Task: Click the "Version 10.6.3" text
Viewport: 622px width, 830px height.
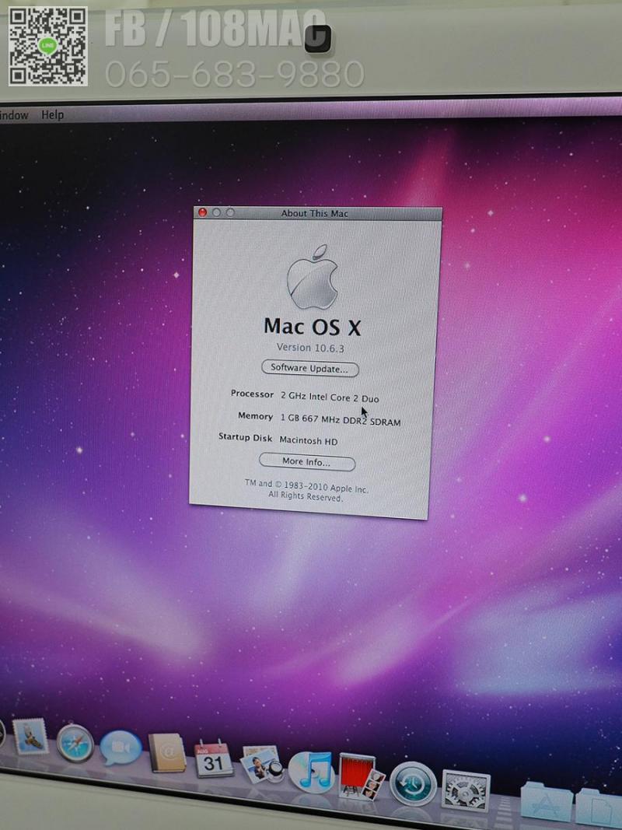Action: (310, 348)
